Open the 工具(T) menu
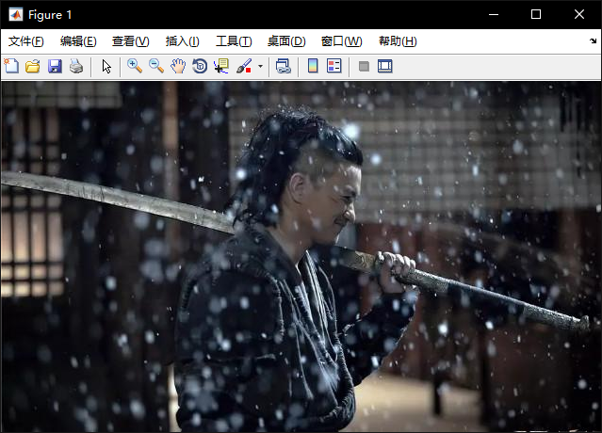This screenshot has height=433, width=602. point(234,41)
